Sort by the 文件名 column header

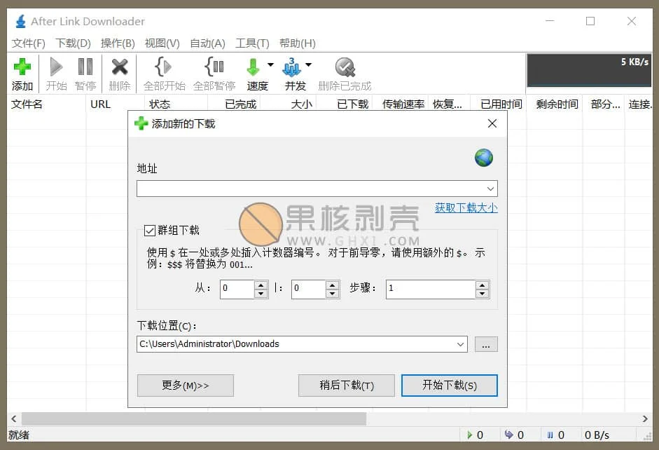tap(46, 104)
